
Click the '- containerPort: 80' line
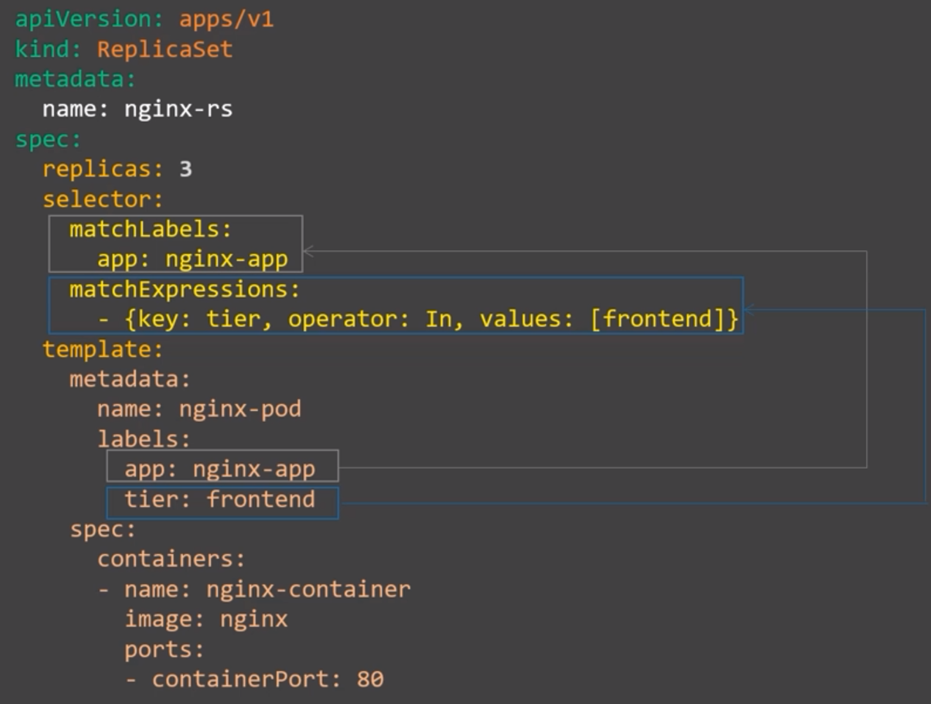(x=254, y=679)
